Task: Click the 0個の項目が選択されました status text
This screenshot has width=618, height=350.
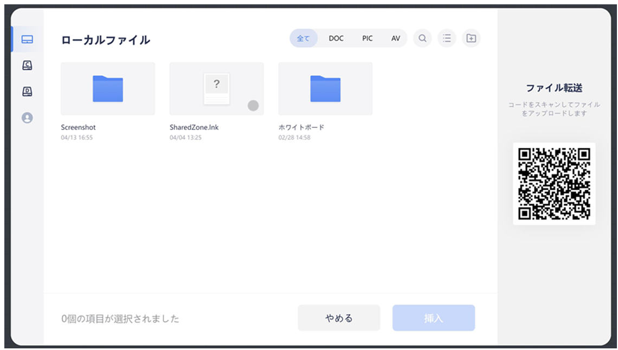Action: pyautogui.click(x=120, y=319)
